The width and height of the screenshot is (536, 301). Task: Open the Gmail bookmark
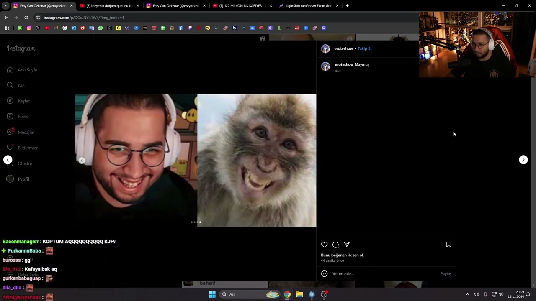tap(56, 28)
